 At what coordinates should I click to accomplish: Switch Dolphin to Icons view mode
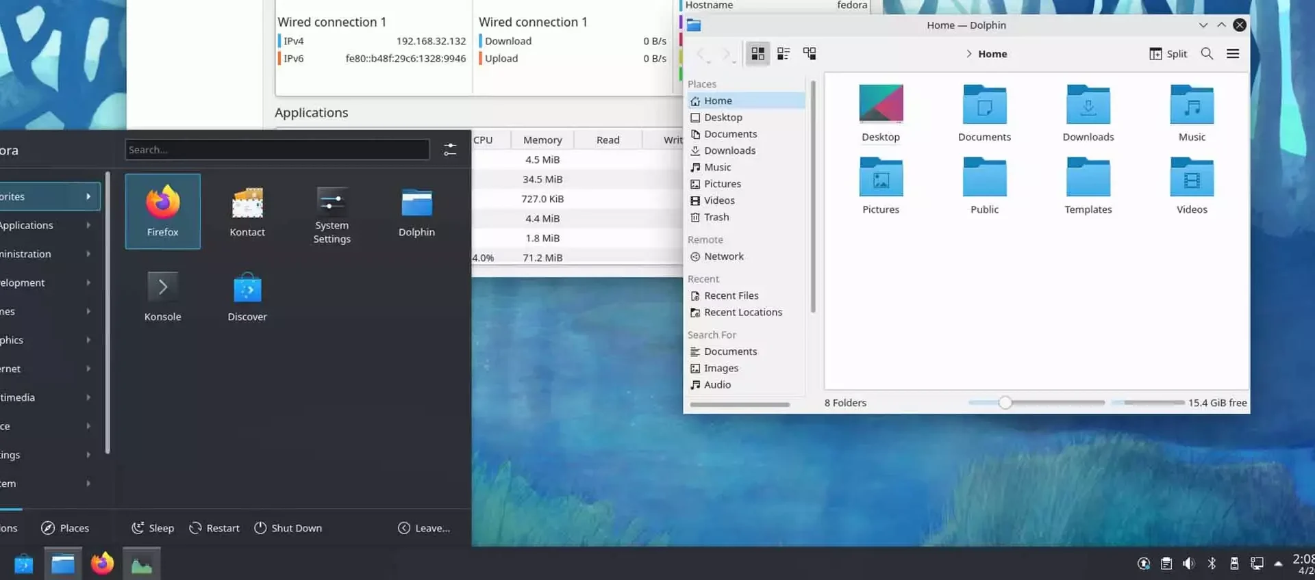[758, 53]
